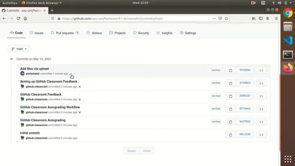The image size is (295, 166).
Task: Open green check status of upload commit
Action: pyautogui.click(x=70, y=74)
